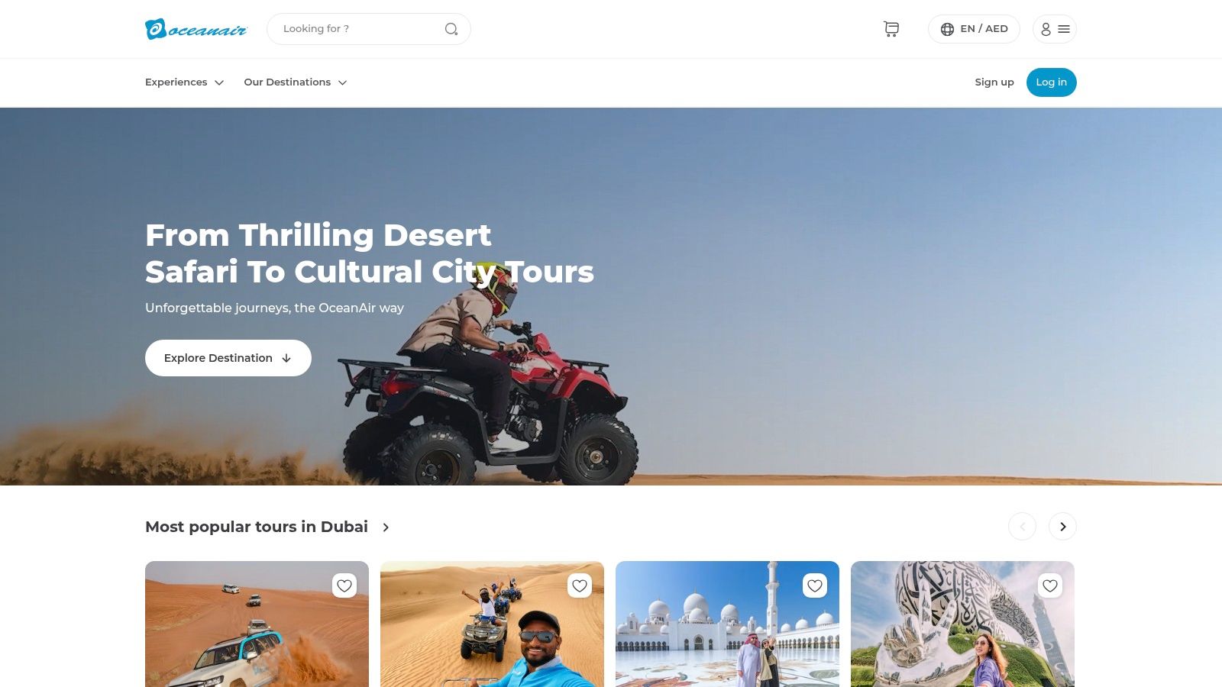The width and height of the screenshot is (1222, 687).
Task: Favorite the white mosque tour card
Action: pyautogui.click(x=815, y=585)
